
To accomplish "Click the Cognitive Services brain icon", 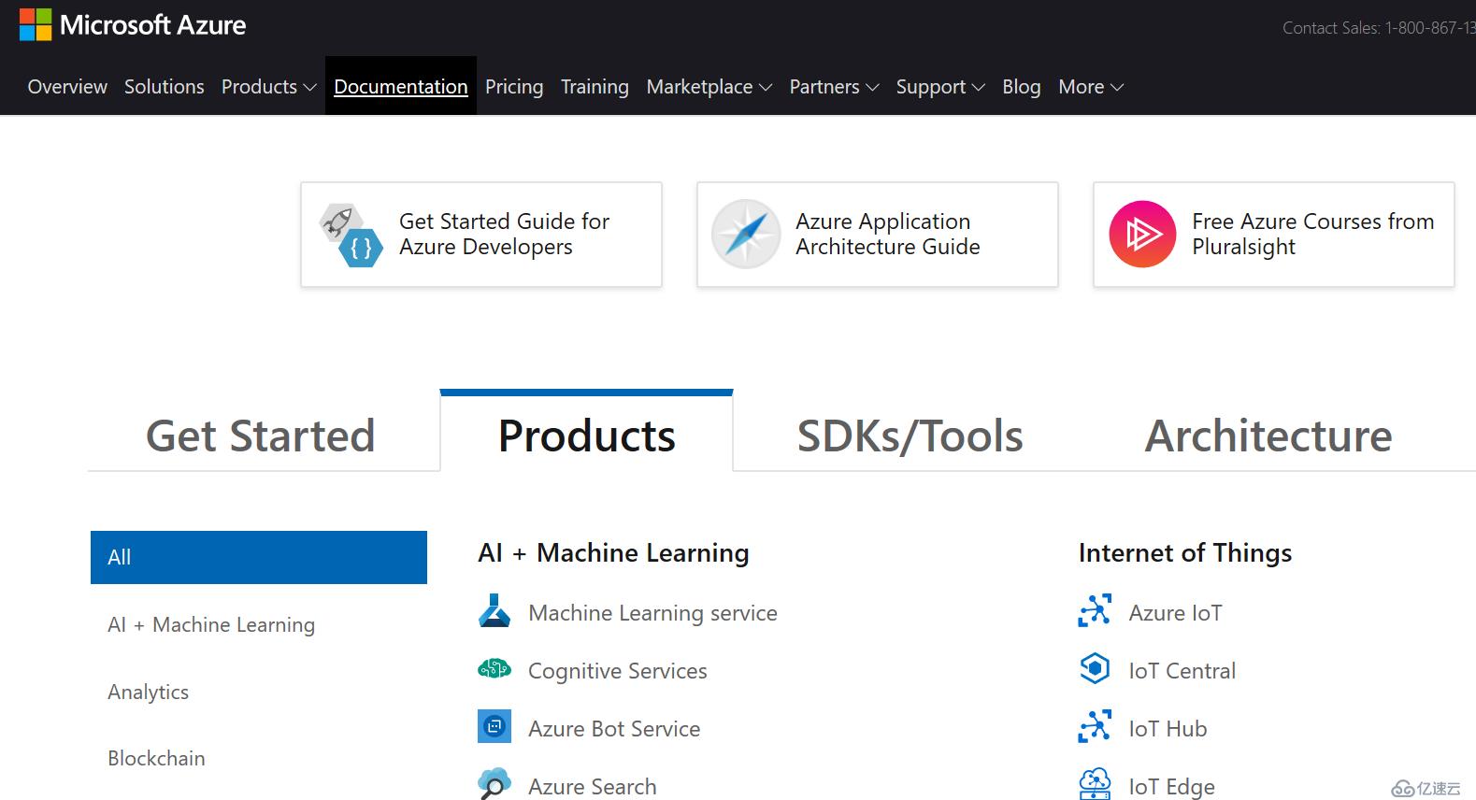I will (x=494, y=669).
